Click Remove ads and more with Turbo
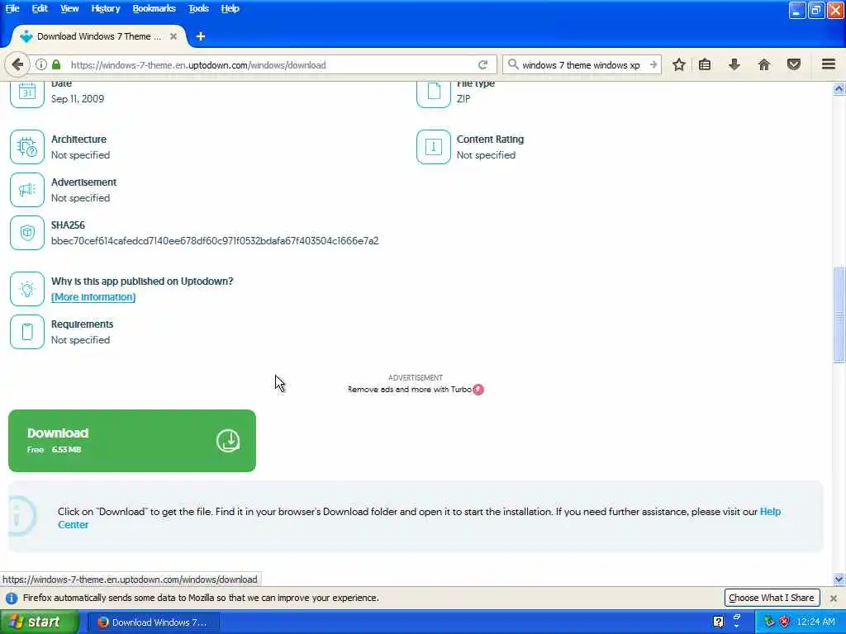The height and width of the screenshot is (634, 846). click(x=410, y=390)
